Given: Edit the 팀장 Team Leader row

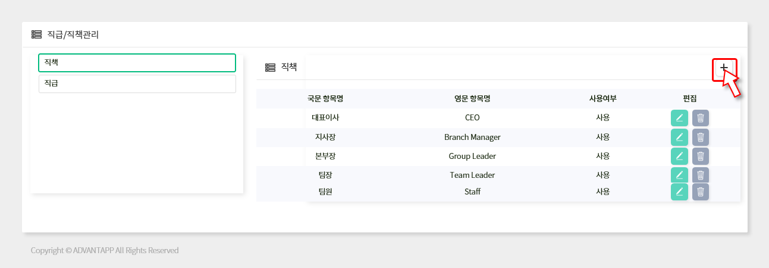Looking at the screenshot, I should (679, 175).
